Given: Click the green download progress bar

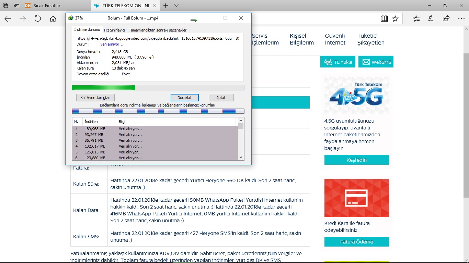Looking at the screenshot, I should 158,88.
